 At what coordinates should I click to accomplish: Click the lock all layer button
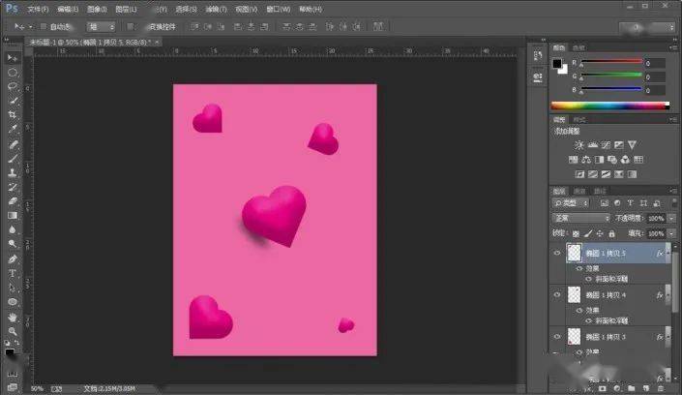611,234
